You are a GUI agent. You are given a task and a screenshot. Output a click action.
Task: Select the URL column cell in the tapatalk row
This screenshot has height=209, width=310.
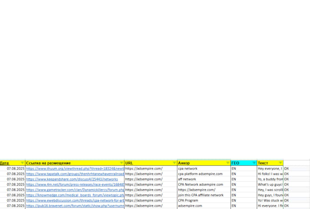tap(150, 174)
